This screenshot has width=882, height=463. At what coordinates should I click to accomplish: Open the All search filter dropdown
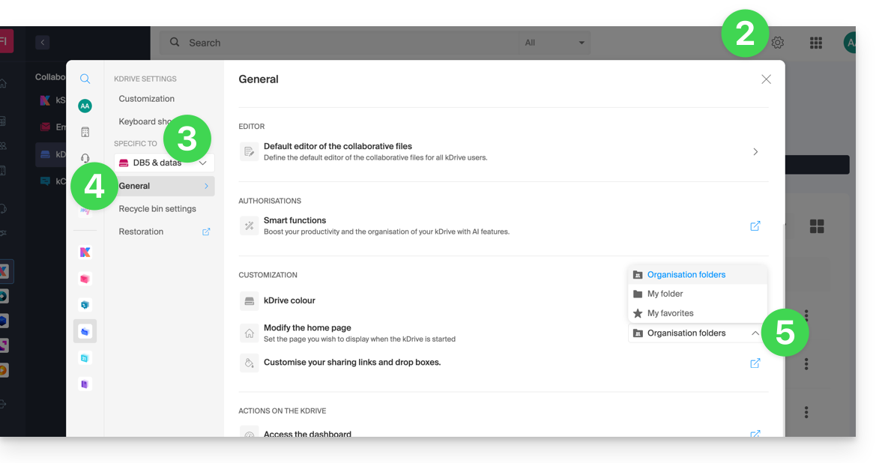(x=555, y=43)
